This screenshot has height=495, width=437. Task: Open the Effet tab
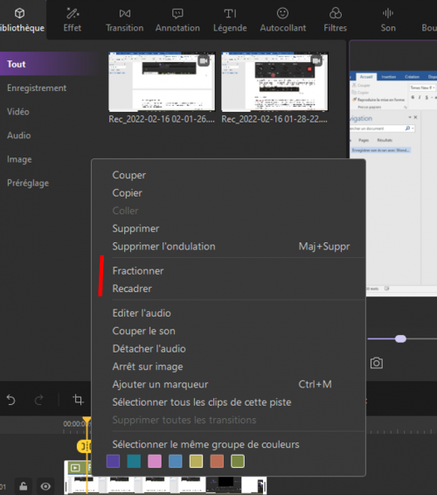(x=73, y=20)
